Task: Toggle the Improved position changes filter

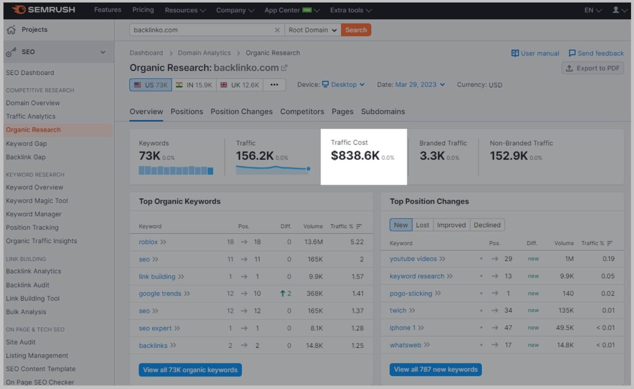Action: pyautogui.click(x=451, y=225)
